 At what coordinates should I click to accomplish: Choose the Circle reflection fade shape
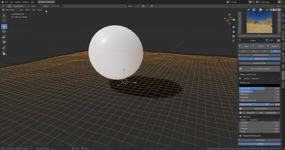pyautogui.click(x=277, y=104)
